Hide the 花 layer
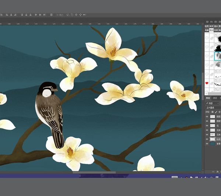The height and width of the screenshot is (196, 221). click(x=207, y=126)
